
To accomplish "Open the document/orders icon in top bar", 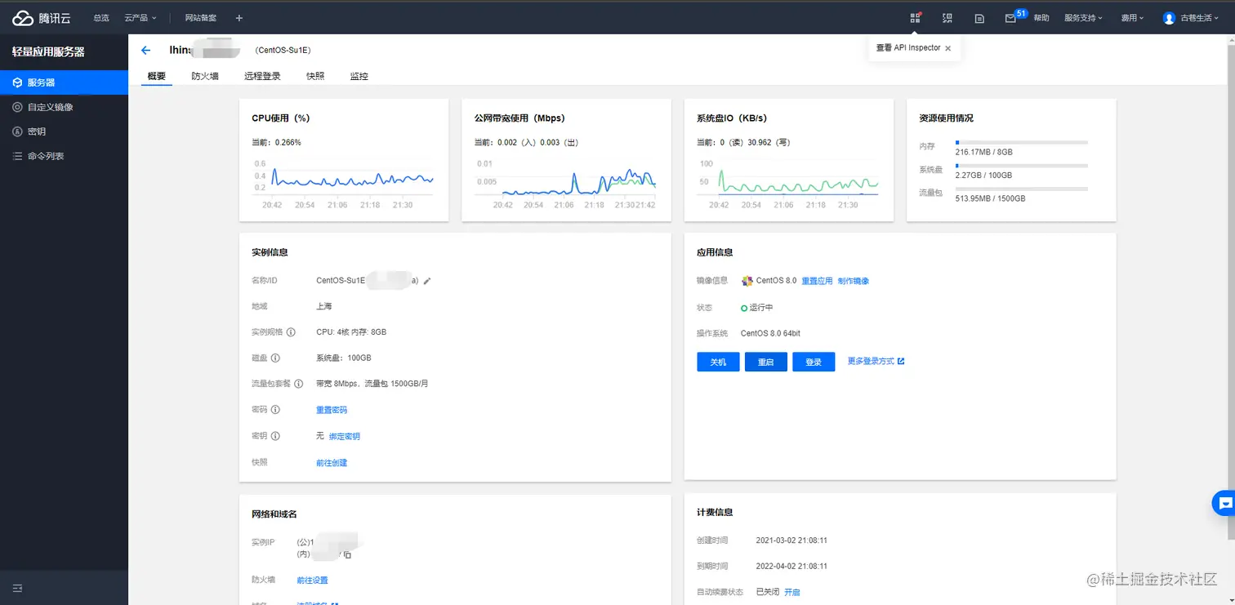I will (979, 18).
